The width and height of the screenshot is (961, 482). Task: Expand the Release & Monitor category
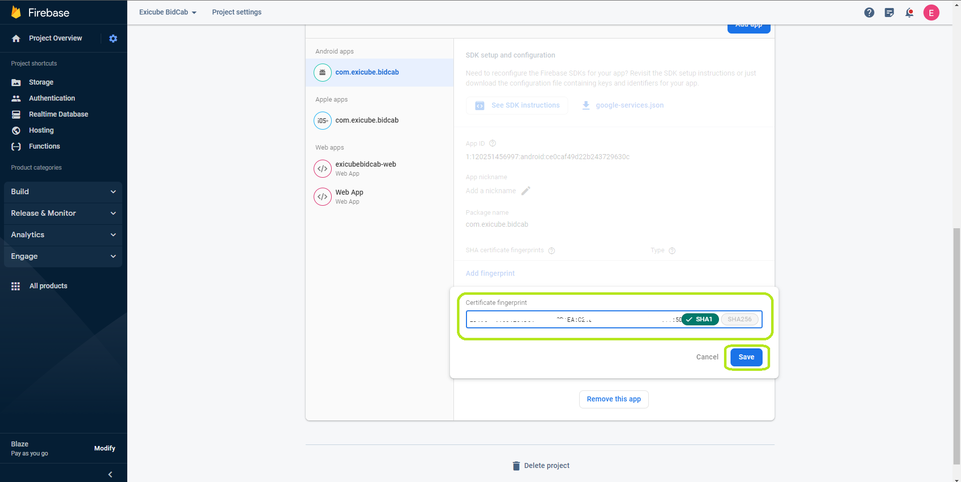[x=63, y=213]
